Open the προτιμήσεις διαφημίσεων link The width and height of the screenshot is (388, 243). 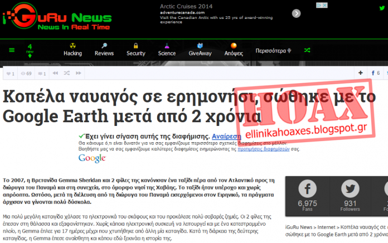coord(264,149)
